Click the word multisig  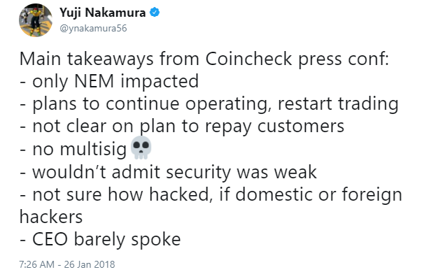click(93, 149)
